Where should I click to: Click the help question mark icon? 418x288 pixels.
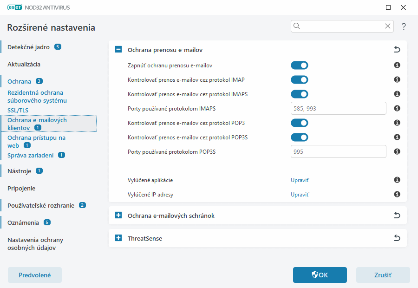pyautogui.click(x=404, y=26)
